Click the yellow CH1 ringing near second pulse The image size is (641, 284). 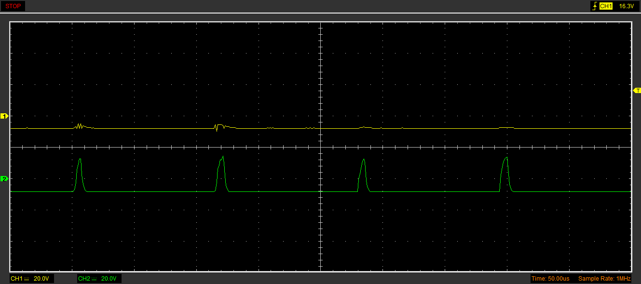(x=218, y=128)
